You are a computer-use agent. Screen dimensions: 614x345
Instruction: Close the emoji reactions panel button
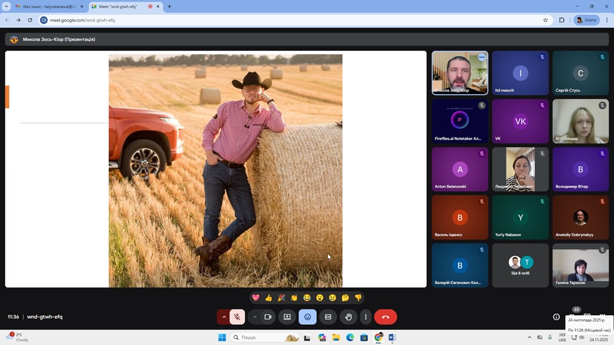308,317
